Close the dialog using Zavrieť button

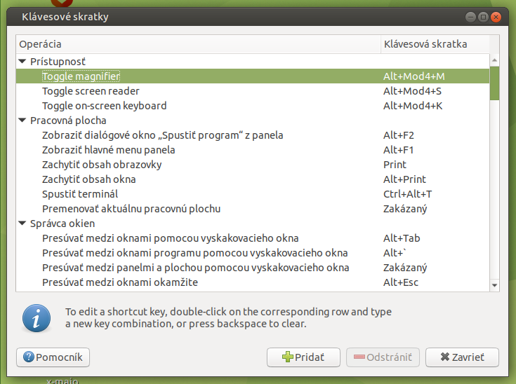tap(462, 357)
